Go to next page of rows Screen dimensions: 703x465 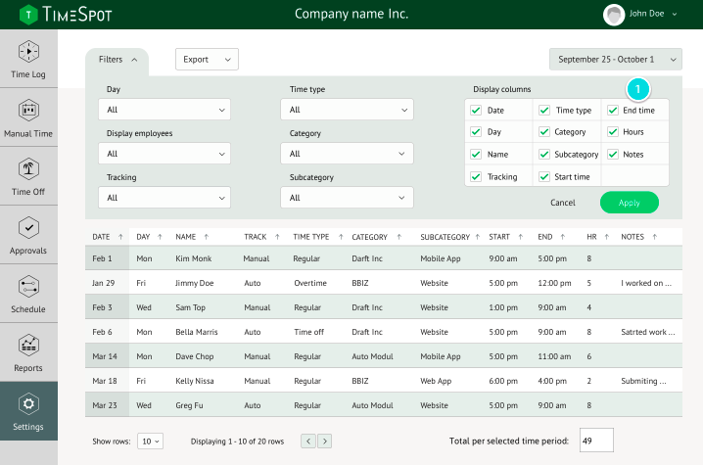(325, 442)
